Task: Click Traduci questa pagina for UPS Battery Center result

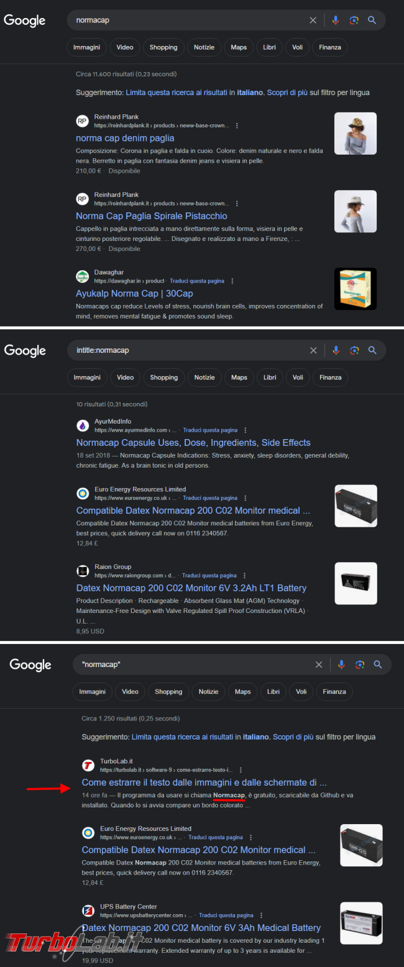Action: pos(226,915)
